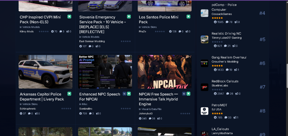Click star rating on PatrolMDT entry

click(x=217, y=114)
